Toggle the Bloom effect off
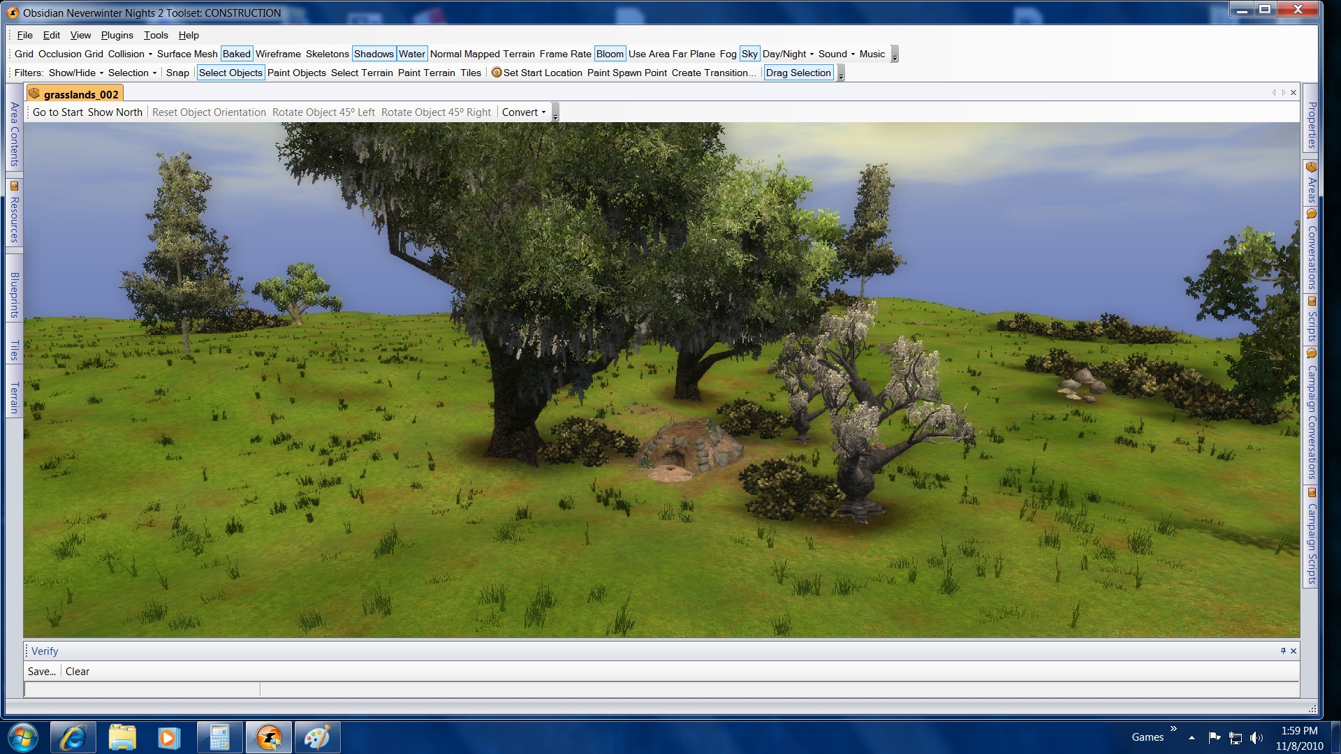Image resolution: width=1341 pixels, height=754 pixels. tap(610, 54)
